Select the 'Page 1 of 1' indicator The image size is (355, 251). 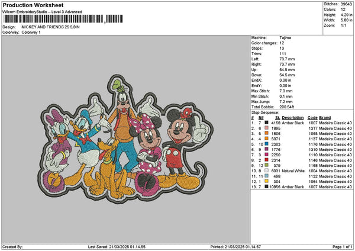343,247
